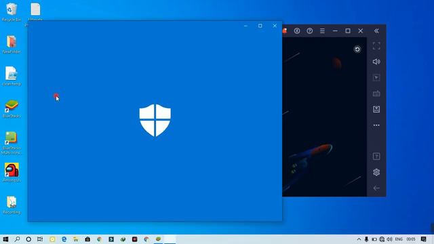The width and height of the screenshot is (434, 244).
Task: Click the BlueStacks taskbar icon
Action: pyautogui.click(x=158, y=239)
